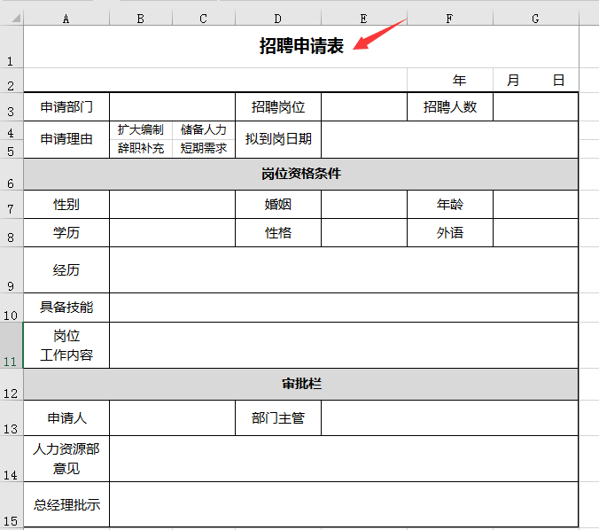Click the 日 text in row 2
This screenshot has height=530, width=599.
[558, 81]
